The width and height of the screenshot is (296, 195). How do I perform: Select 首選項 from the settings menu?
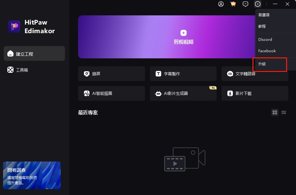click(x=264, y=14)
